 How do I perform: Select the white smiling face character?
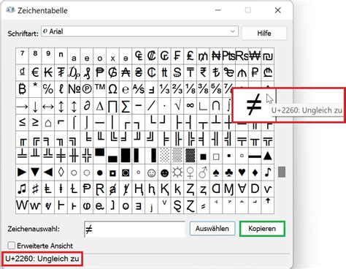point(152,173)
